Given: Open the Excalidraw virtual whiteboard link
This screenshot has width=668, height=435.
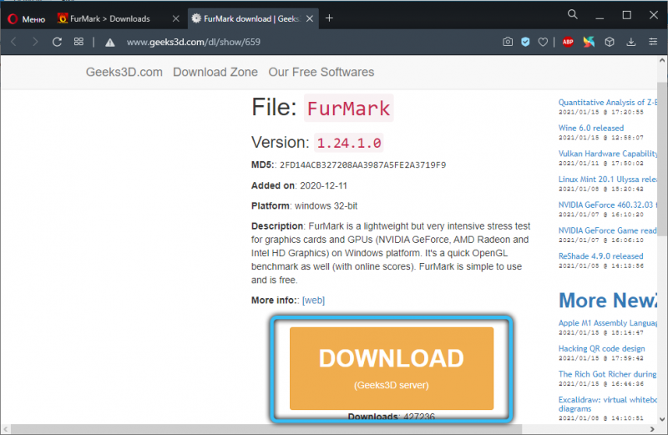Looking at the screenshot, I should point(608,404).
